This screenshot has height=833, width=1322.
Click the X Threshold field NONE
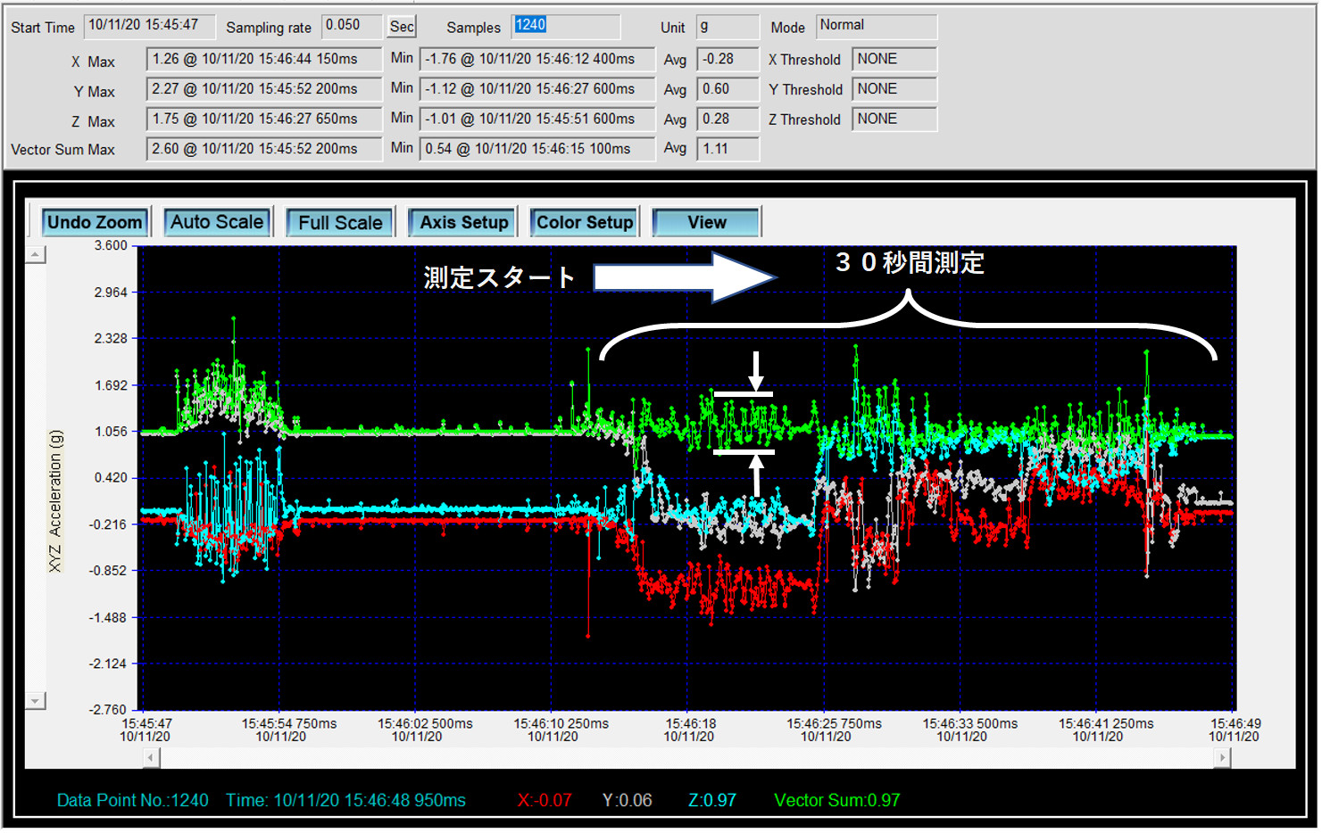894,60
